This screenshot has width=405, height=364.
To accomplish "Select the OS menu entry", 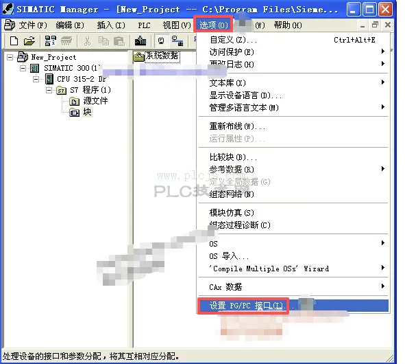I will [293, 243].
